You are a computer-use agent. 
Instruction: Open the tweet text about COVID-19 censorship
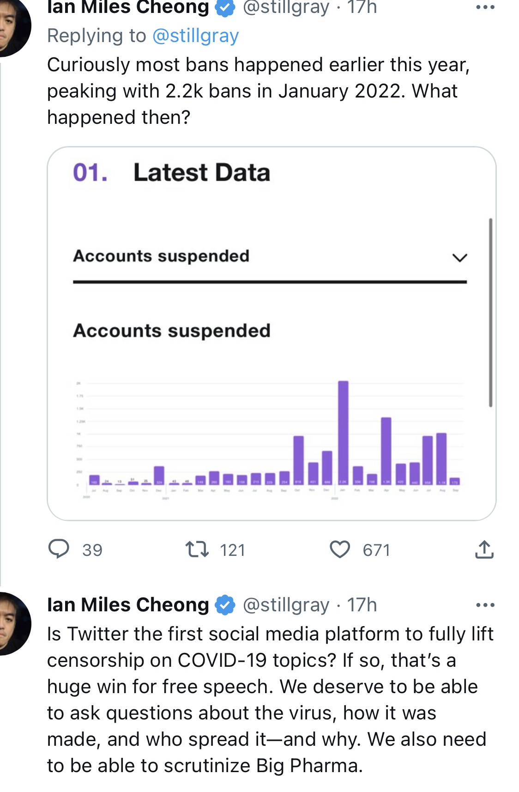click(271, 700)
